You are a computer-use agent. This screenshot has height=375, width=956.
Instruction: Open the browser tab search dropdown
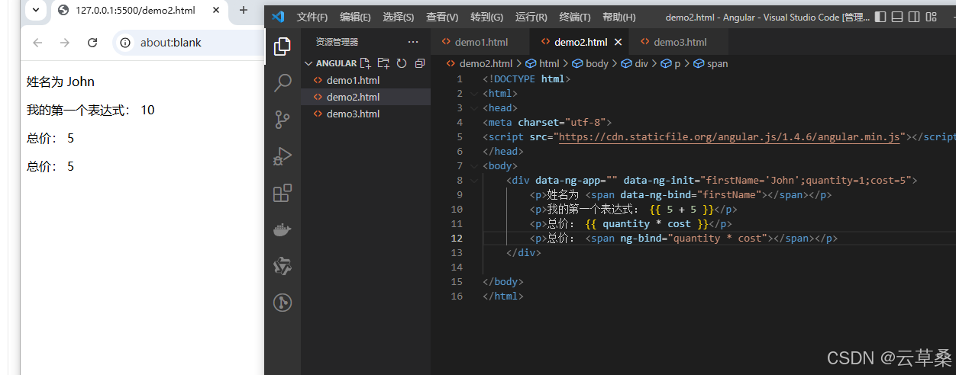[x=36, y=10]
